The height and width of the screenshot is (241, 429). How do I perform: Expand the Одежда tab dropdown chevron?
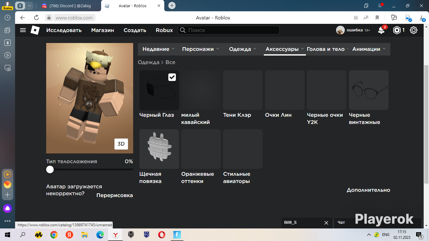tap(255, 49)
